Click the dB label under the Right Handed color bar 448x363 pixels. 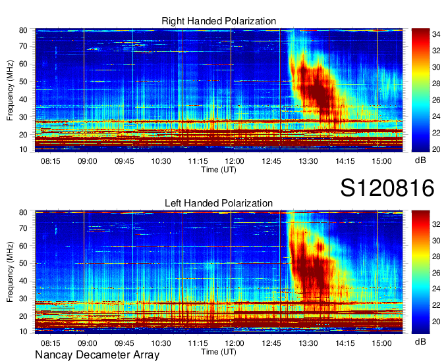click(x=420, y=160)
